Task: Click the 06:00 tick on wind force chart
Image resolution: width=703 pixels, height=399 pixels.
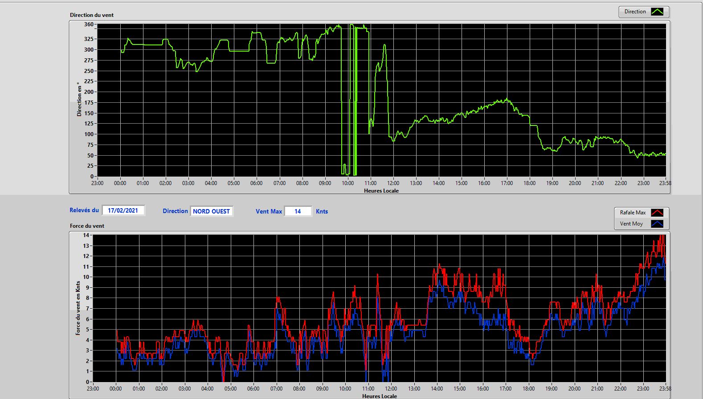Action: [253, 389]
